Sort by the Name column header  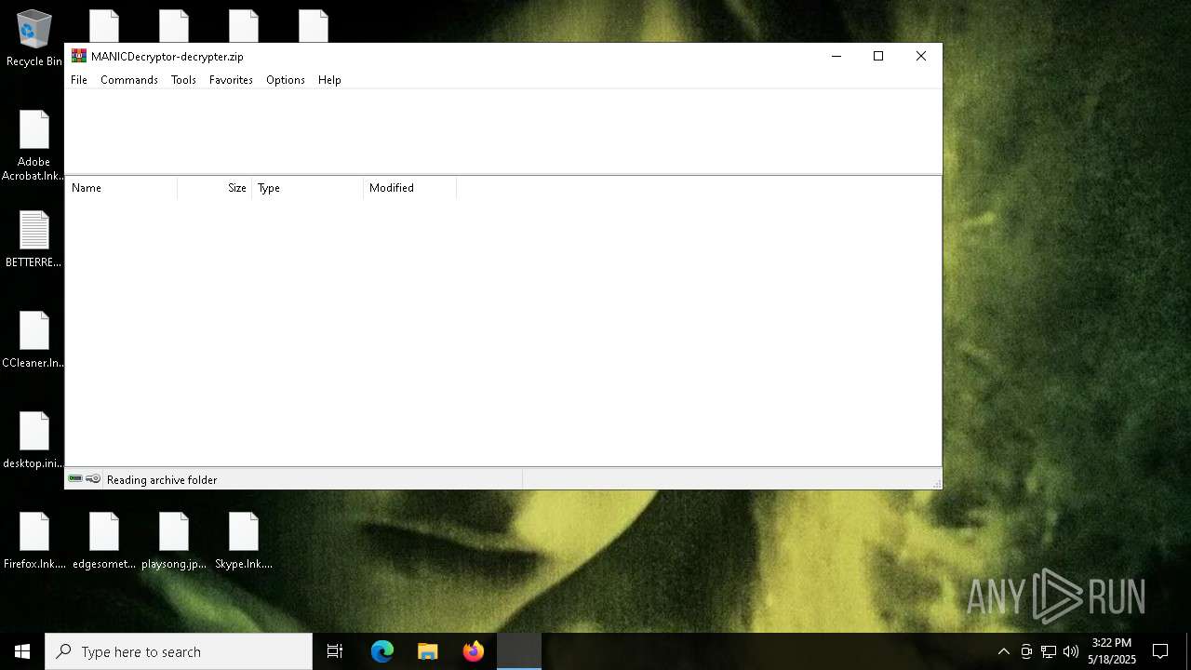click(x=121, y=188)
